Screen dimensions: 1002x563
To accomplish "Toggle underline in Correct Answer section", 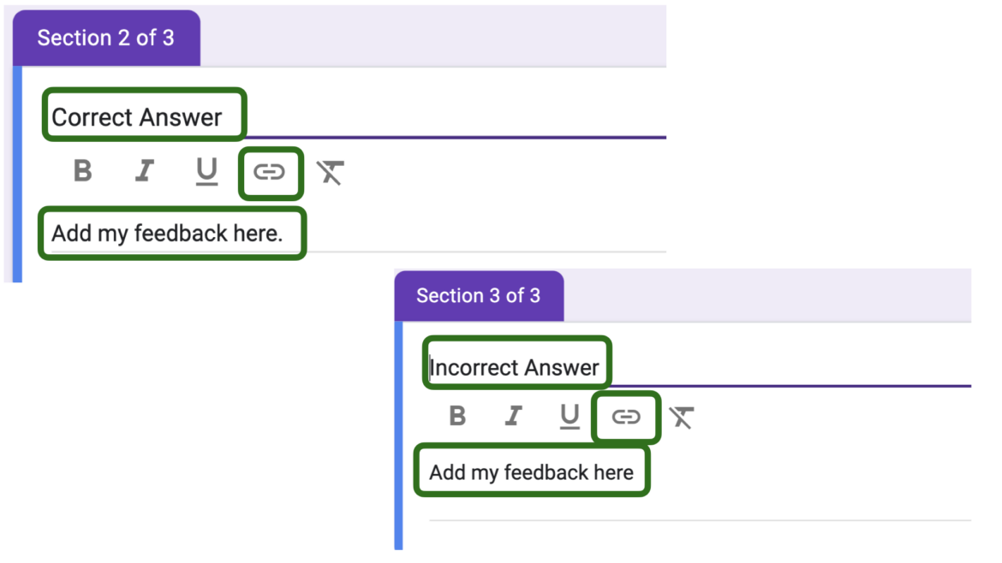I will [x=206, y=172].
